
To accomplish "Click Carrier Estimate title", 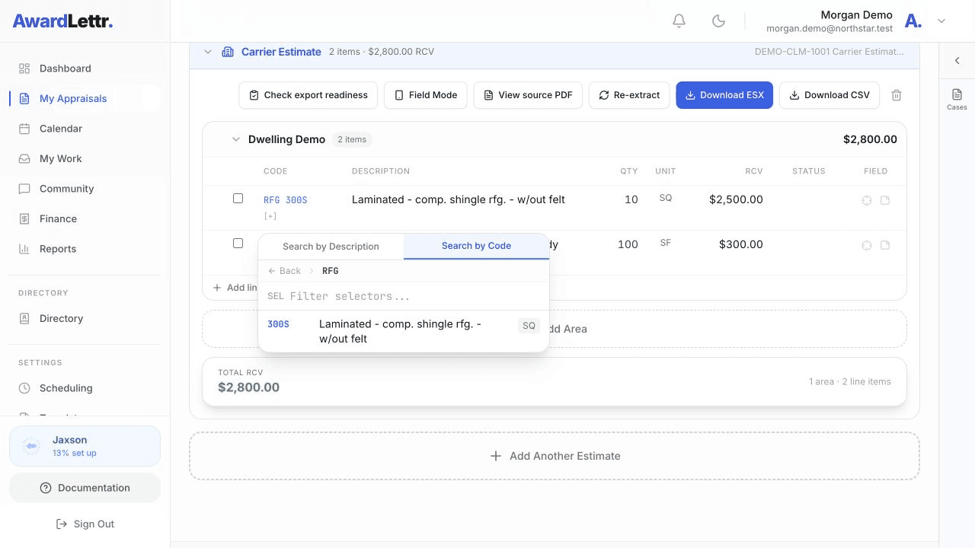I will click(281, 52).
